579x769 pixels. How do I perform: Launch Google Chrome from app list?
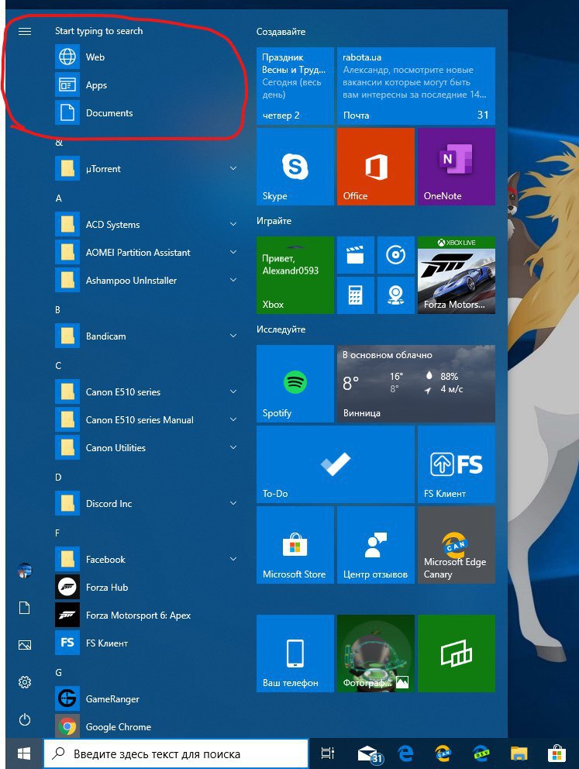pos(147,727)
